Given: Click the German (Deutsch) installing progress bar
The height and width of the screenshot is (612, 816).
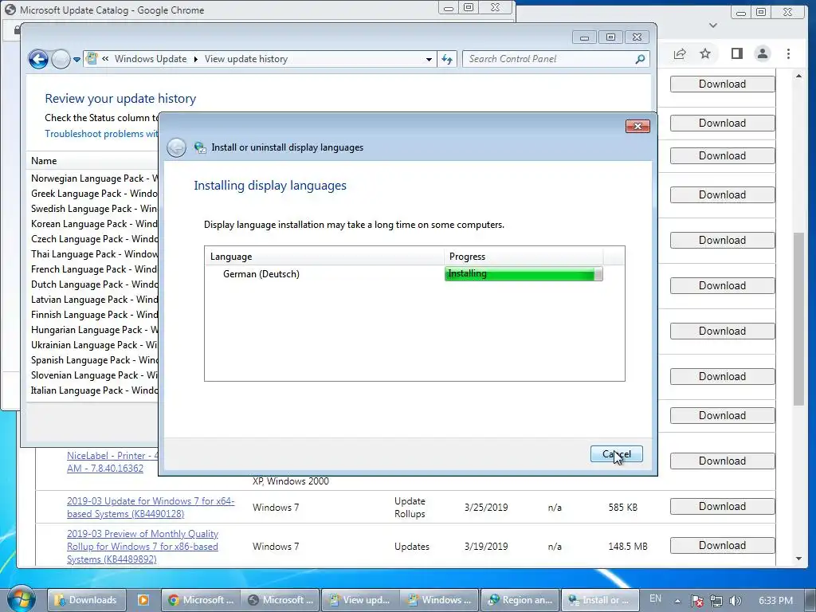Looking at the screenshot, I should (x=524, y=274).
